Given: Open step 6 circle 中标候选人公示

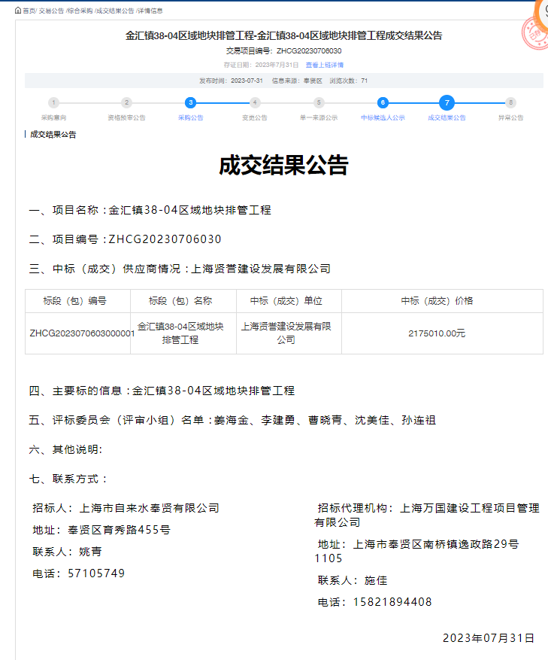Looking at the screenshot, I should click(x=383, y=103).
